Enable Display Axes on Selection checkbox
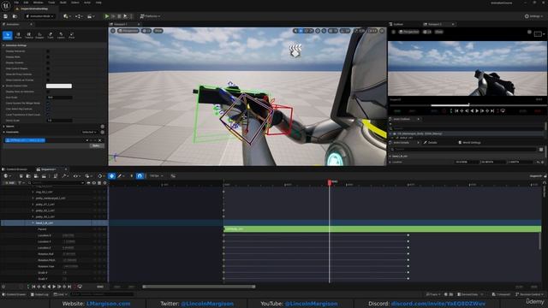Screen dimensions: 548x308 (48, 92)
